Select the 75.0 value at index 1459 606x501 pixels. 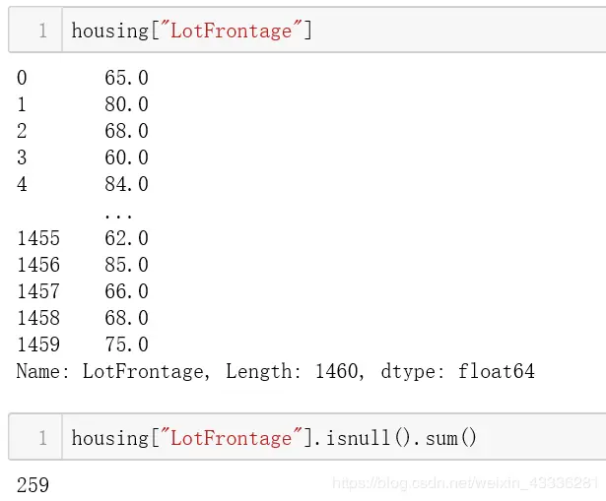[126, 344]
